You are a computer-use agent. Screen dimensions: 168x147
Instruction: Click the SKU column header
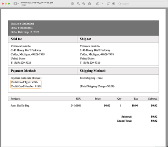79,99
